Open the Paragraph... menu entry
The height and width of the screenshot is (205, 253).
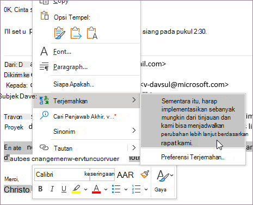87,67
